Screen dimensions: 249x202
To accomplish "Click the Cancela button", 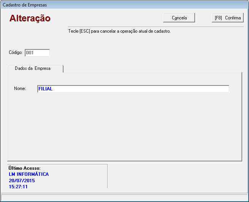I will [x=179, y=18].
